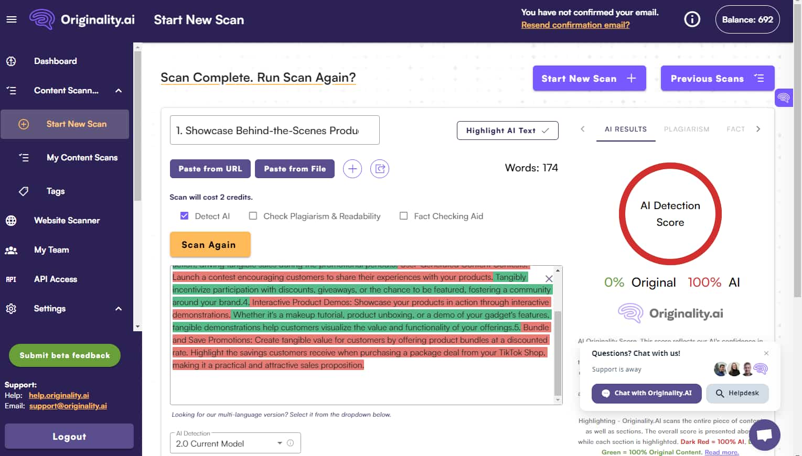Image resolution: width=802 pixels, height=456 pixels.
Task: Open the AI Detection model dropdown
Action: 280,443
